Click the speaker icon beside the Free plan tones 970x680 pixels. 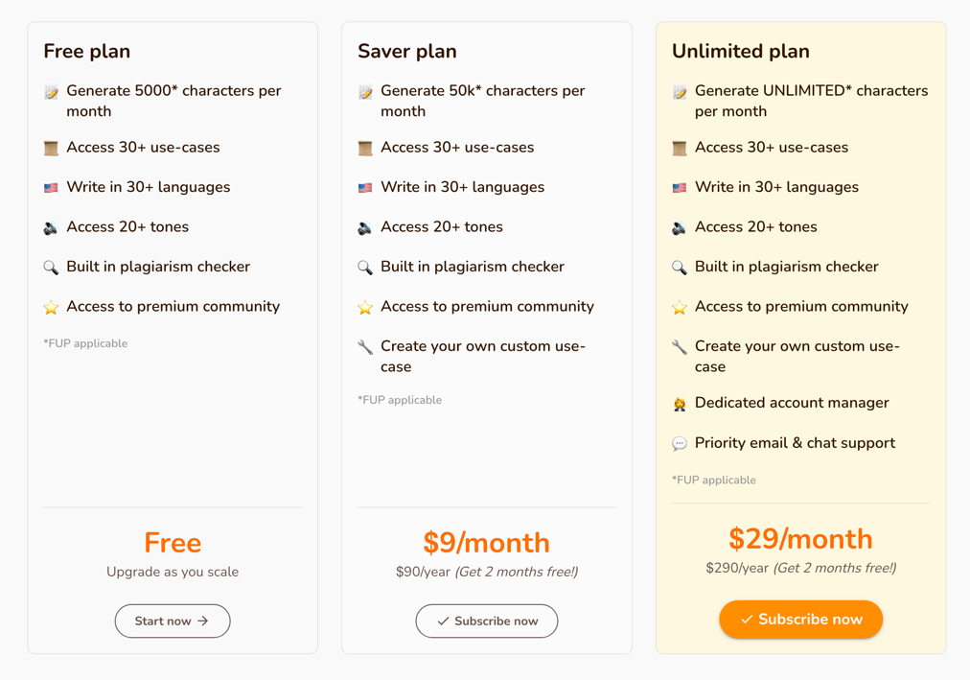[x=51, y=227]
